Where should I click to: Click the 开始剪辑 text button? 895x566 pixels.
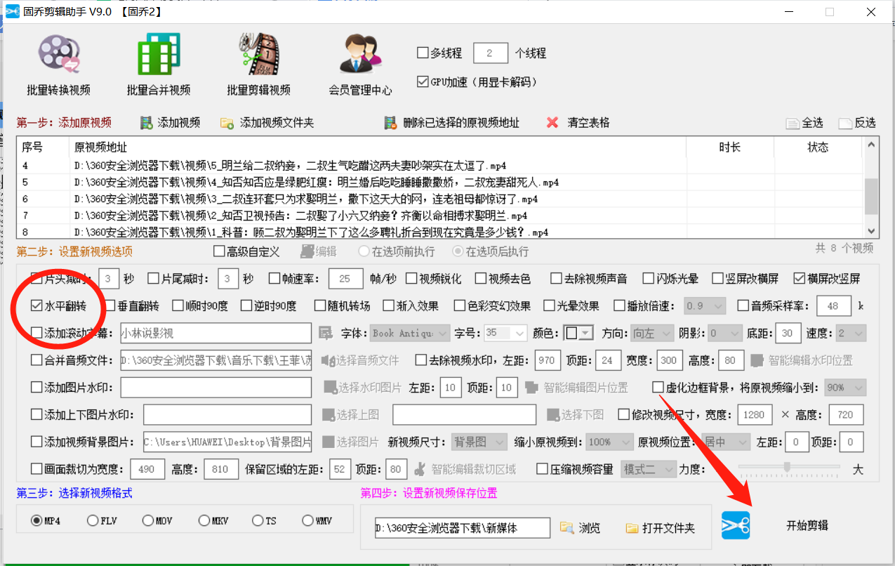tap(807, 525)
